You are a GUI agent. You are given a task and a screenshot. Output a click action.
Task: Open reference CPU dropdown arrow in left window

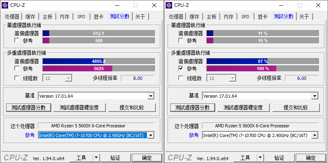pos(151,135)
